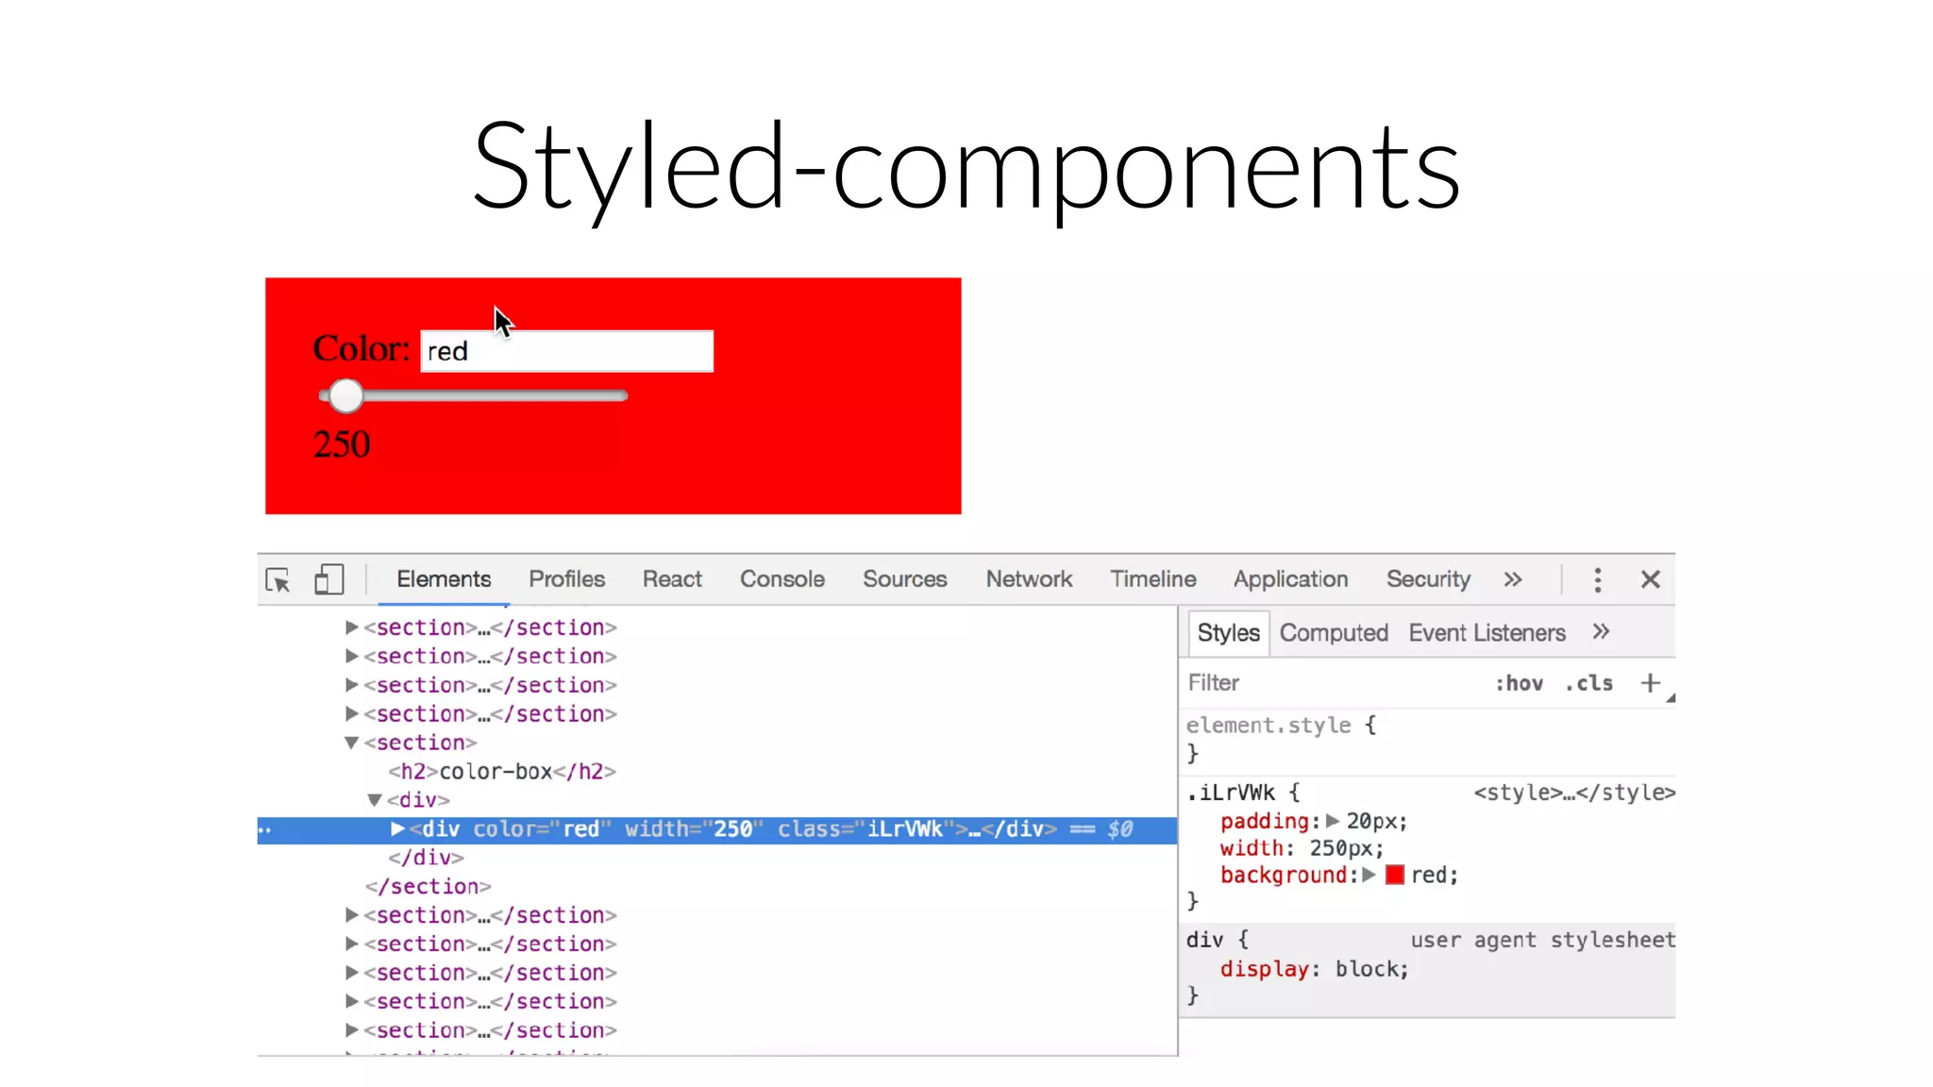Close the DevTools panel

[1650, 579]
